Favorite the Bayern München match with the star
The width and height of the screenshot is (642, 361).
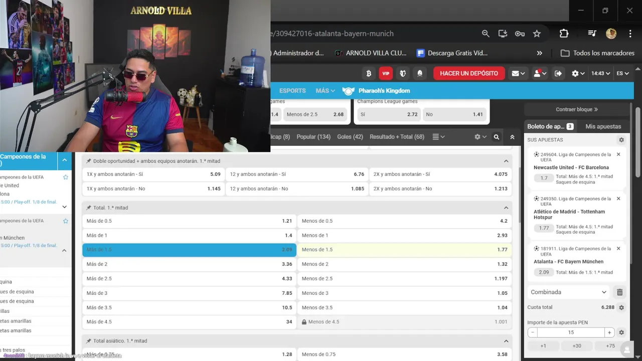tap(66, 221)
